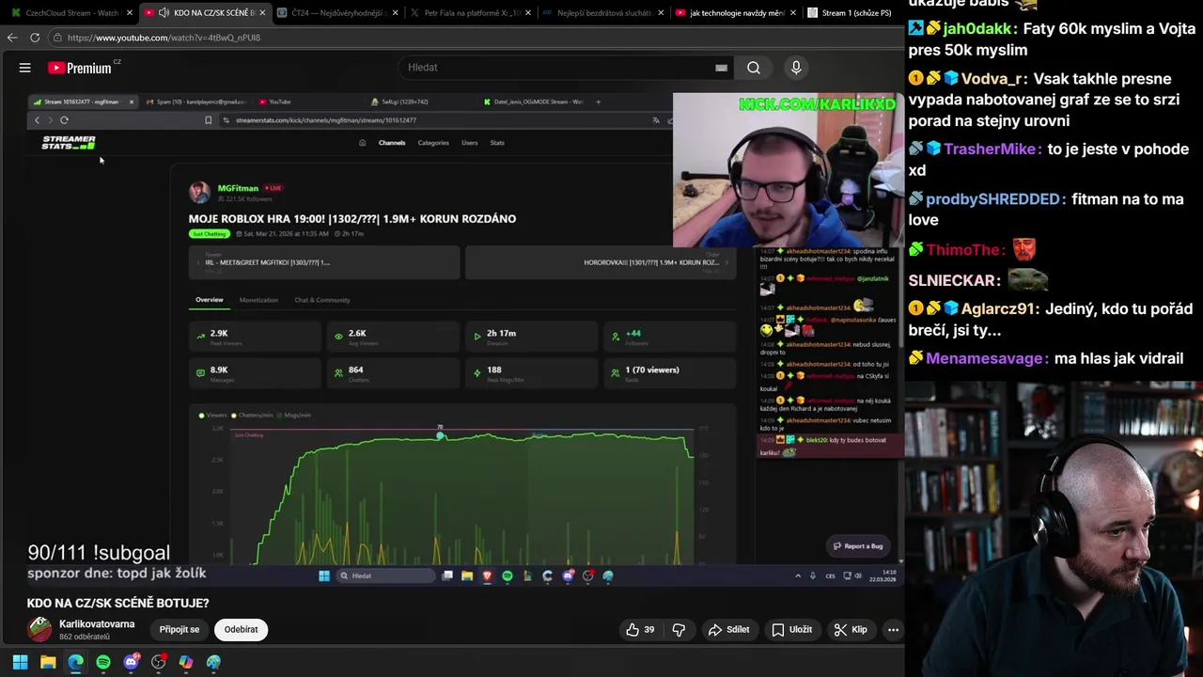Image resolution: width=1203 pixels, height=677 pixels.
Task: Close the ČT24 tab
Action: 395,13
